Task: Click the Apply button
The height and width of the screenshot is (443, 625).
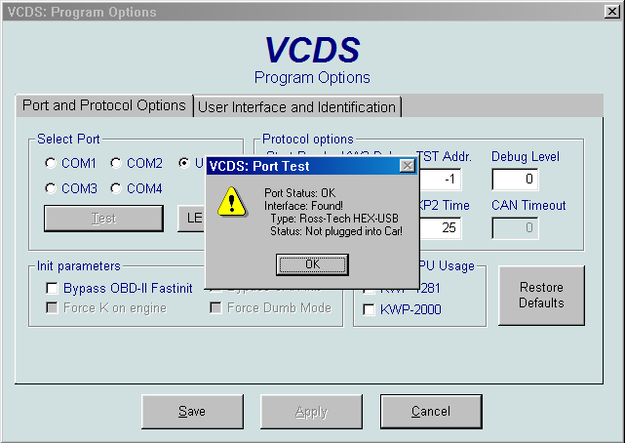Action: [x=311, y=412]
